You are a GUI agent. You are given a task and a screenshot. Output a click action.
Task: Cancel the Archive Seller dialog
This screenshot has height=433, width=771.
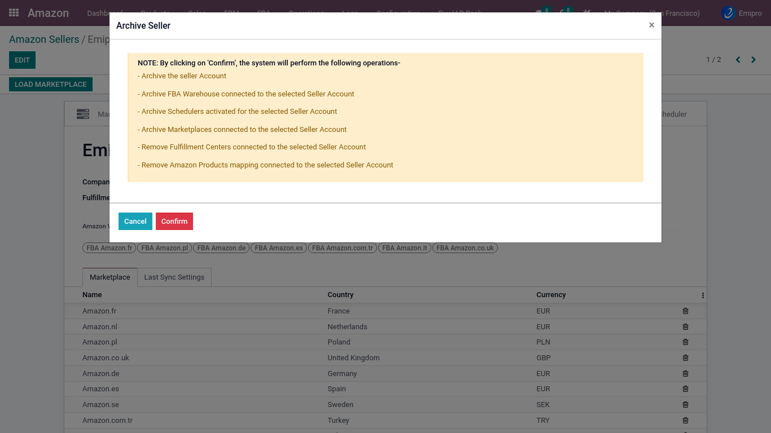(x=135, y=222)
